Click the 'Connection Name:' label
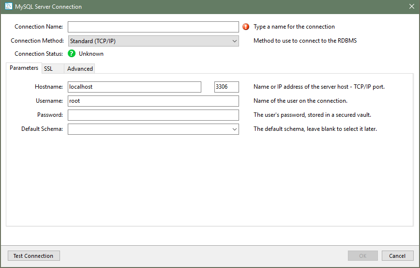420x268 pixels. click(39, 27)
